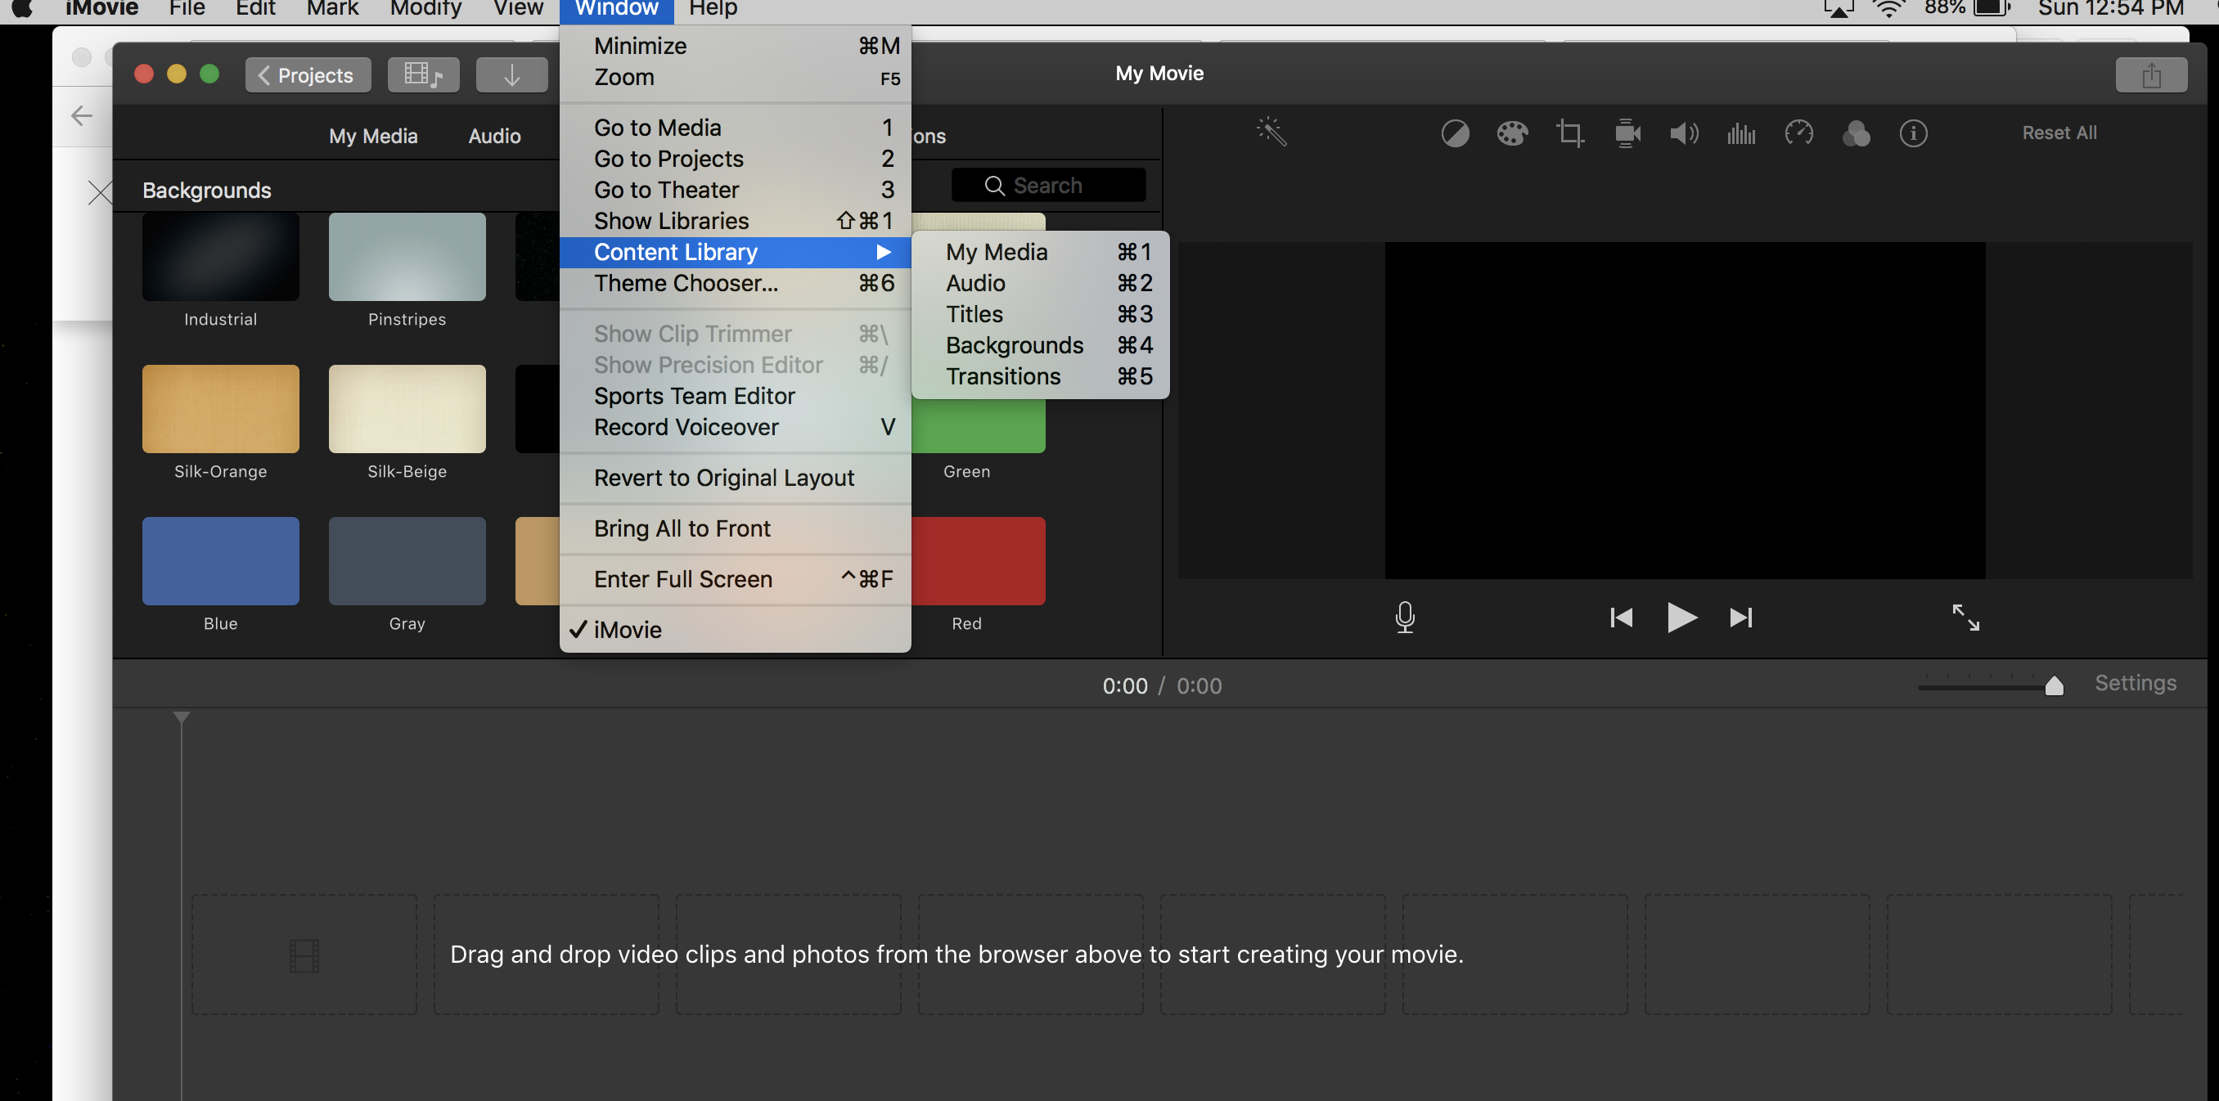The height and width of the screenshot is (1101, 2219).
Task: Open the noise reduction equalizer icon
Action: 1741,133
